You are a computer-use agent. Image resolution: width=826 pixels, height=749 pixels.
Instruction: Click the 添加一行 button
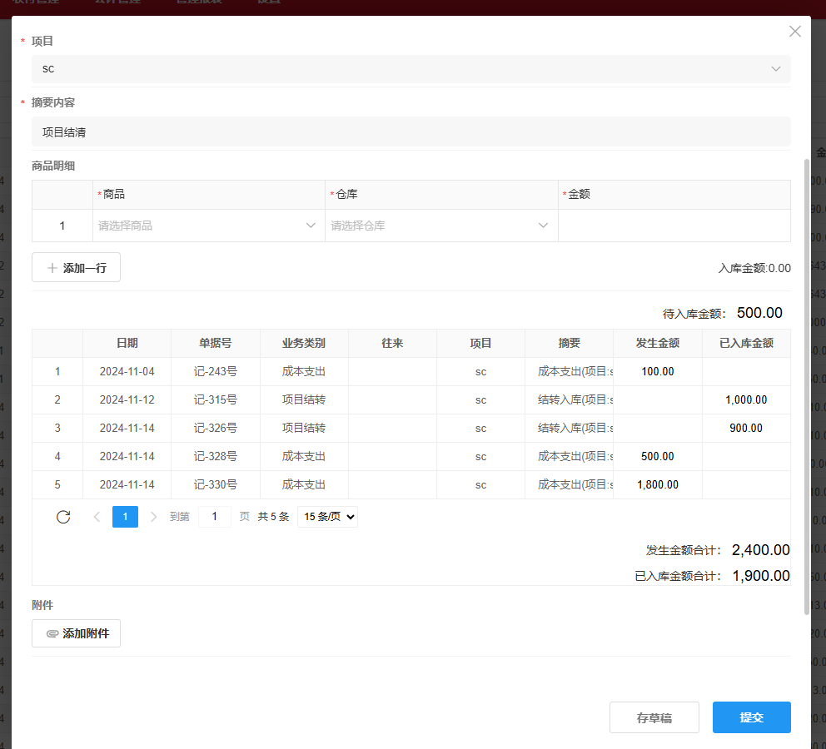coord(76,267)
